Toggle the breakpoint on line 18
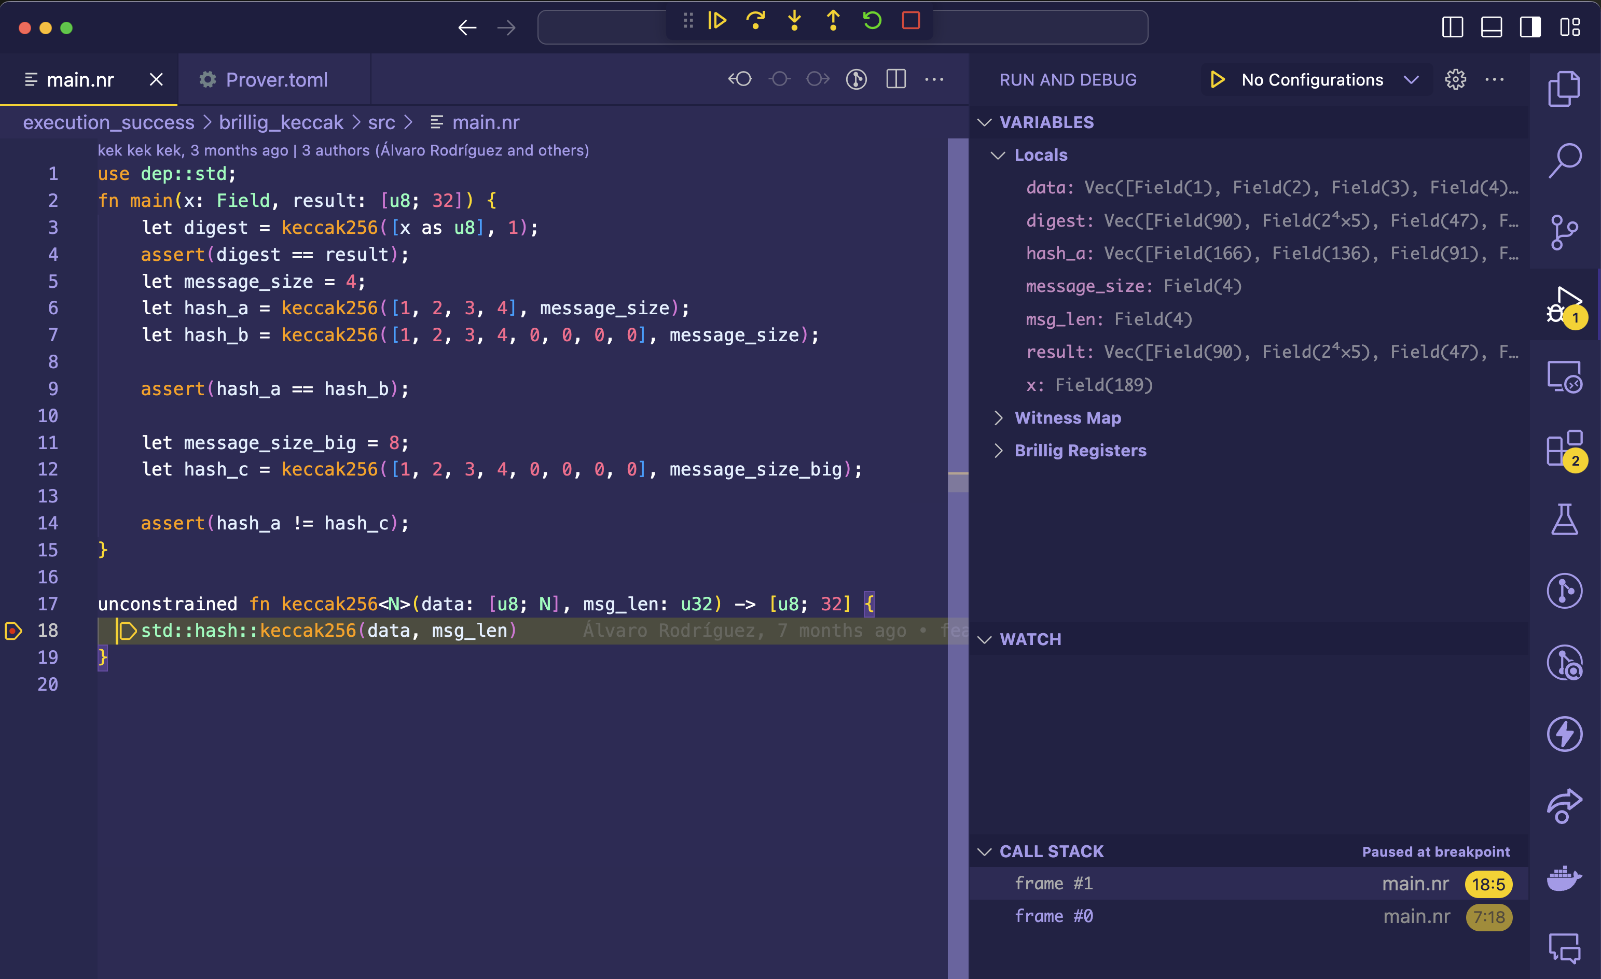The height and width of the screenshot is (979, 1601). (13, 630)
